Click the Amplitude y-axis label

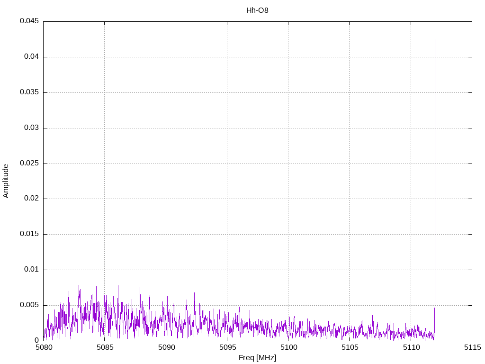tap(6, 181)
